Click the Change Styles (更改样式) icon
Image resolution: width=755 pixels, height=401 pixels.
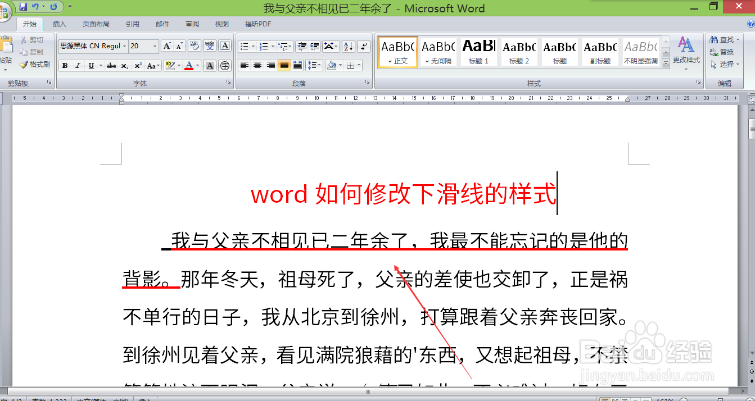[686, 52]
